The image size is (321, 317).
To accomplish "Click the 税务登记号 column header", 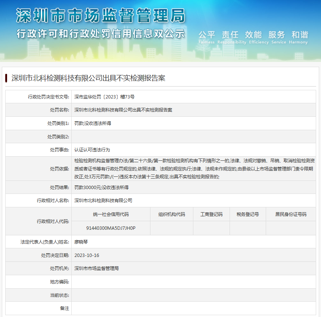I will 247,214.
